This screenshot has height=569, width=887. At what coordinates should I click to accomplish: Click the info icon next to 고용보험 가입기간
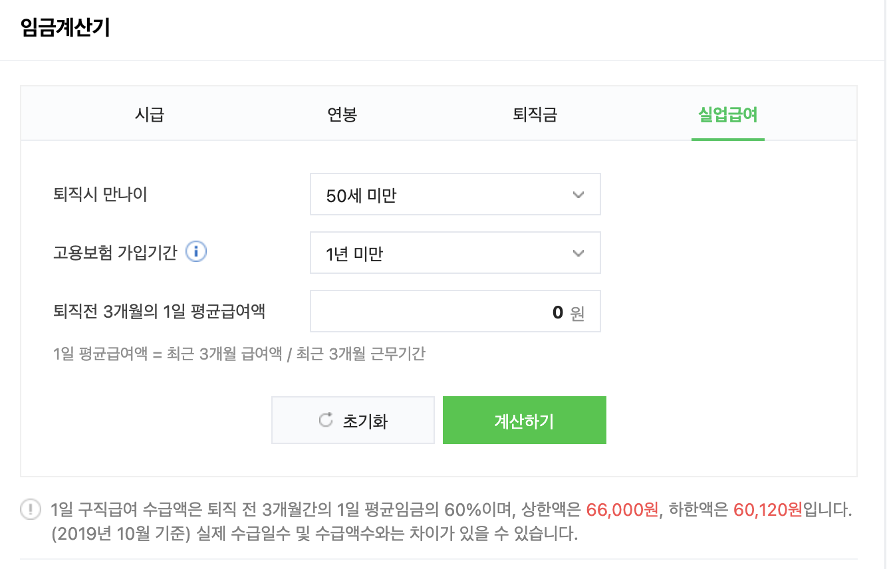[x=195, y=251]
